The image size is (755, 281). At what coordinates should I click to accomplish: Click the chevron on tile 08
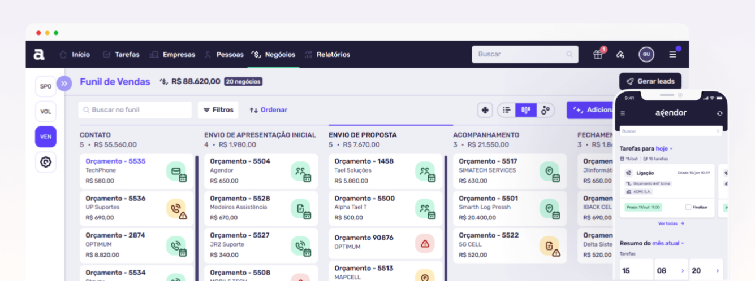pyautogui.click(x=683, y=271)
